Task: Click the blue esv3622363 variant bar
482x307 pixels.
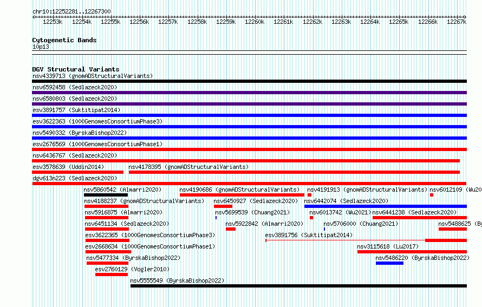Action: (x=249, y=127)
